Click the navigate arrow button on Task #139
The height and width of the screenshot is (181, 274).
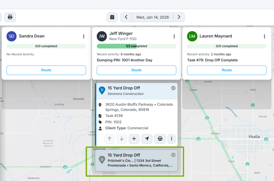[x=147, y=139]
